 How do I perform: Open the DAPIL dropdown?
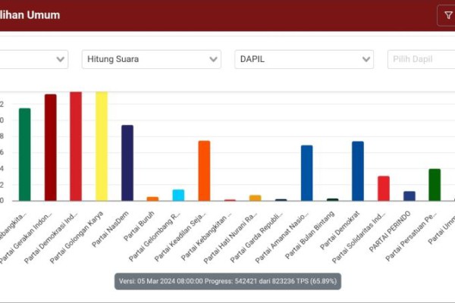click(x=304, y=59)
